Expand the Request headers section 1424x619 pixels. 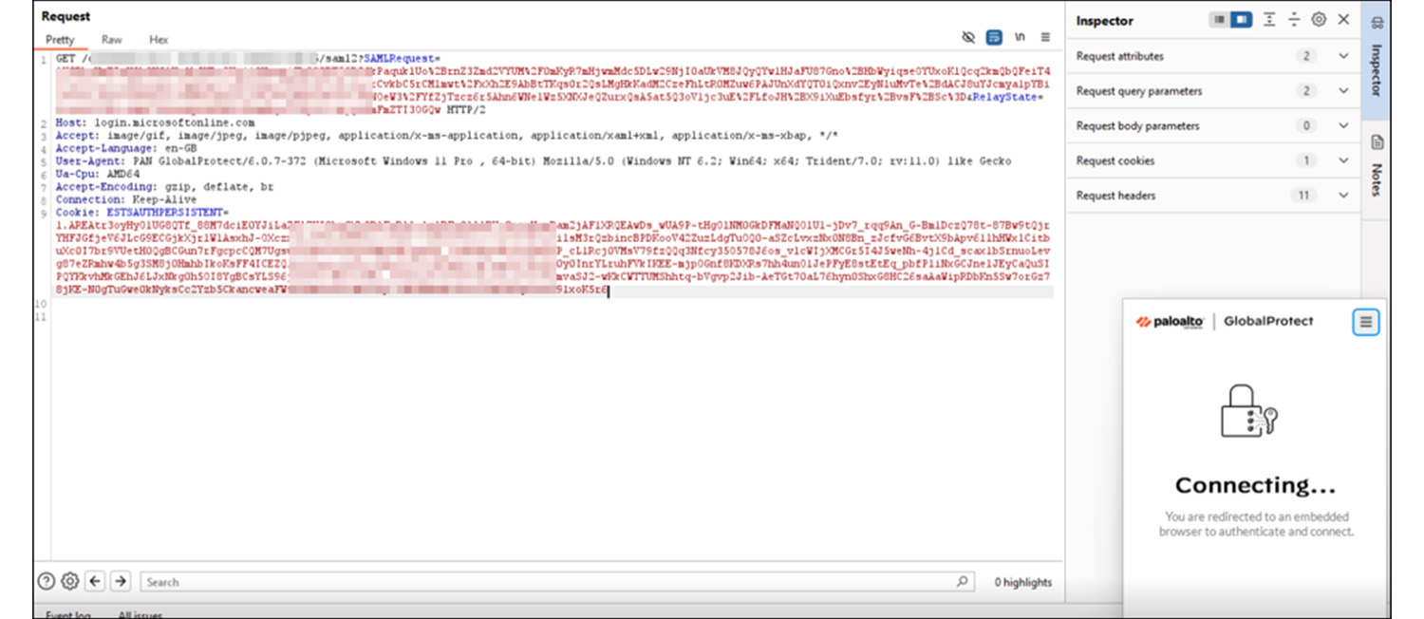point(1343,196)
